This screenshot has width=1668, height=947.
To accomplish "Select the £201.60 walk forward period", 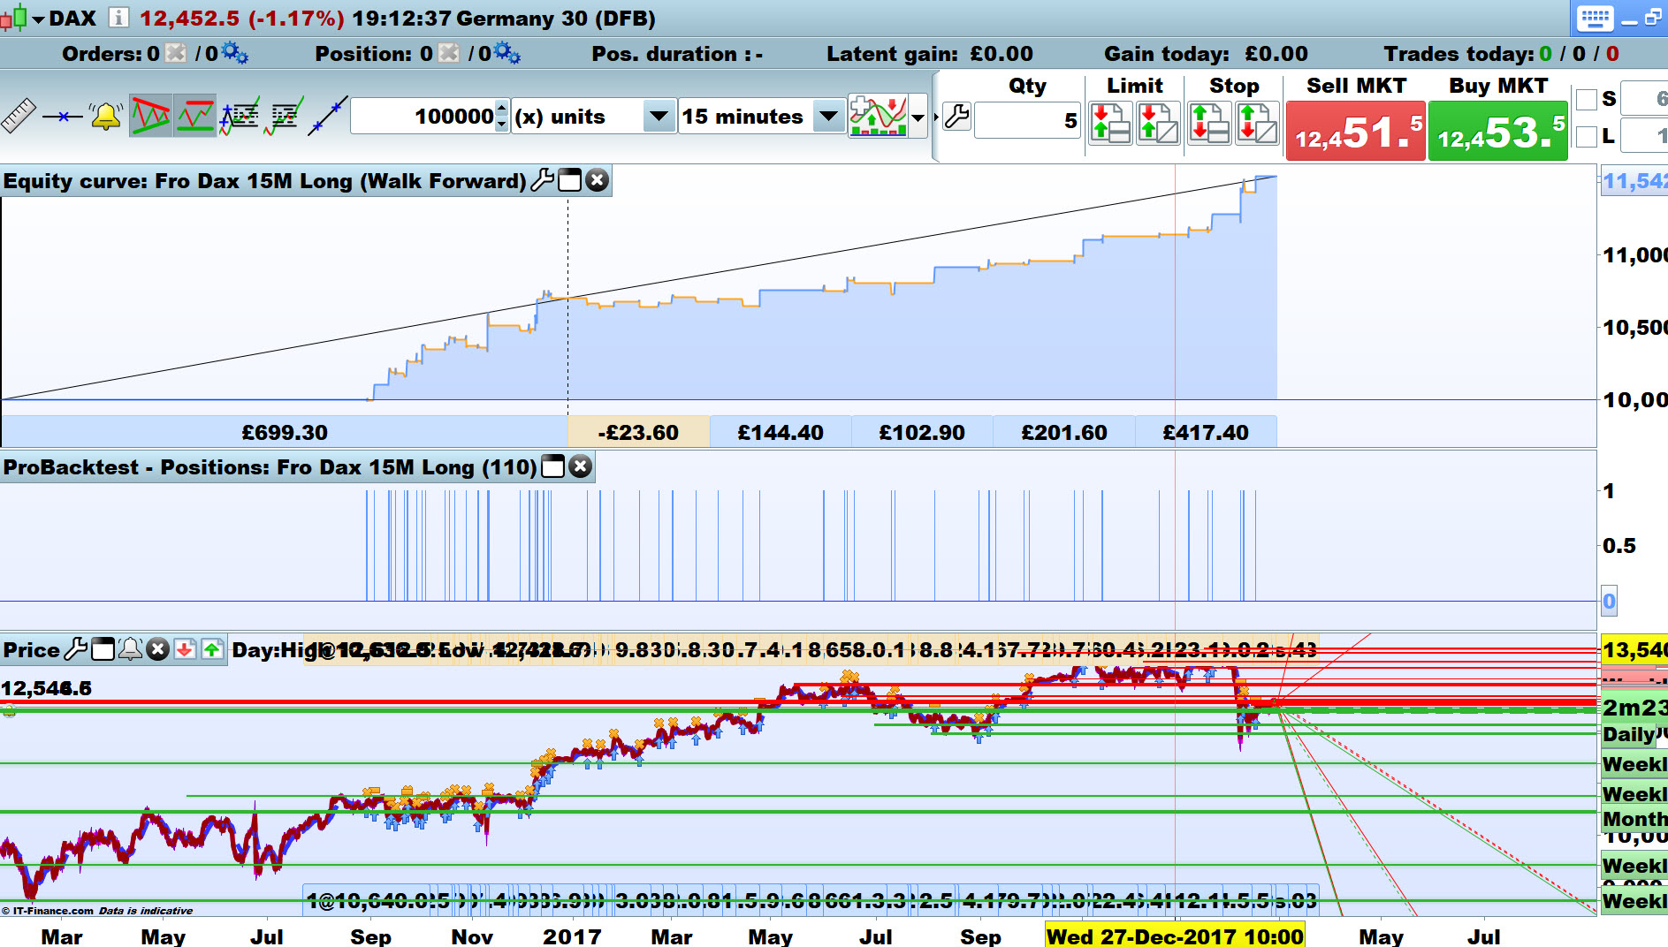I will click(x=1064, y=432).
